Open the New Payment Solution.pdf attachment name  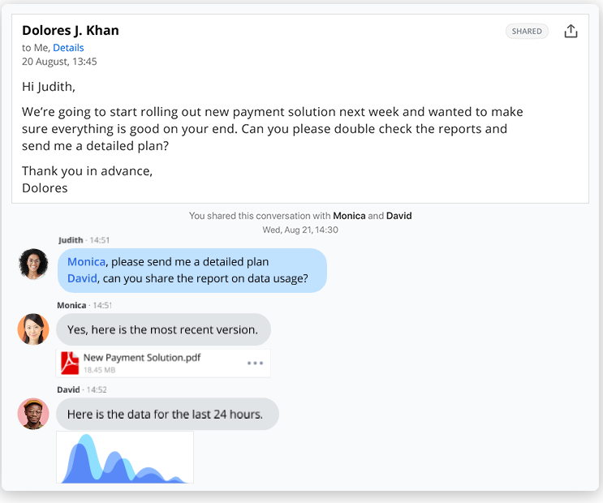142,357
